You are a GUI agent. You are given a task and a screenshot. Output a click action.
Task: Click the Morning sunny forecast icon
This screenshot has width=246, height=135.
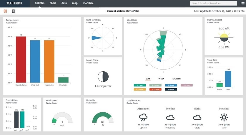[224, 117]
